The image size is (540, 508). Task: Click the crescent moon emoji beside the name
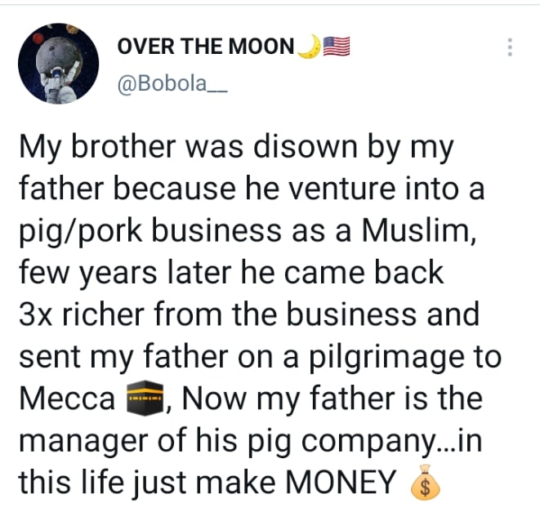309,47
